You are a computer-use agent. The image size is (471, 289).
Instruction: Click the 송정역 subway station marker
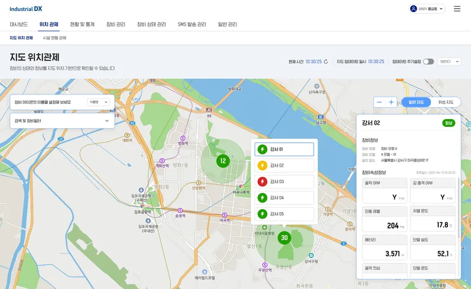(x=180, y=210)
